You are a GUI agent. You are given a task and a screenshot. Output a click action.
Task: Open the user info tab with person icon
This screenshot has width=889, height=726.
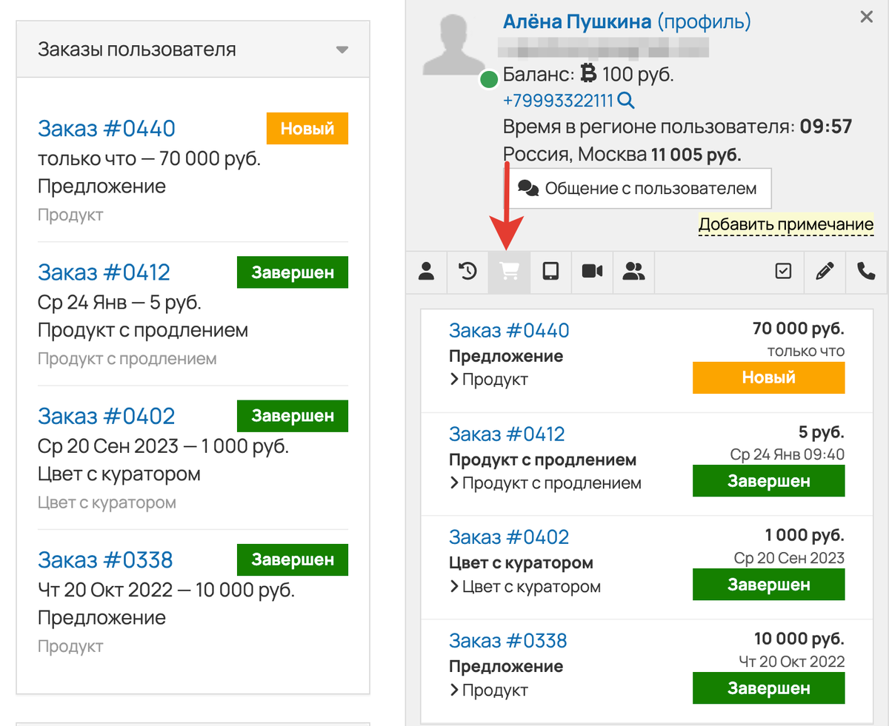426,272
